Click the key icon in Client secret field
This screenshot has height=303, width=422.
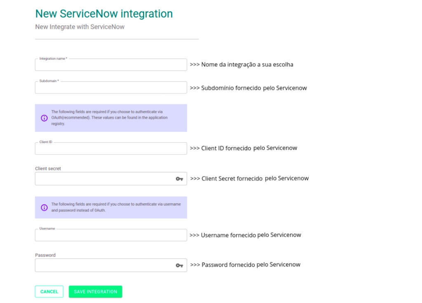coord(179,179)
